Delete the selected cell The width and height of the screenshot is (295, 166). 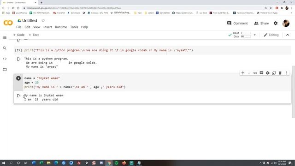click(x=280, y=73)
